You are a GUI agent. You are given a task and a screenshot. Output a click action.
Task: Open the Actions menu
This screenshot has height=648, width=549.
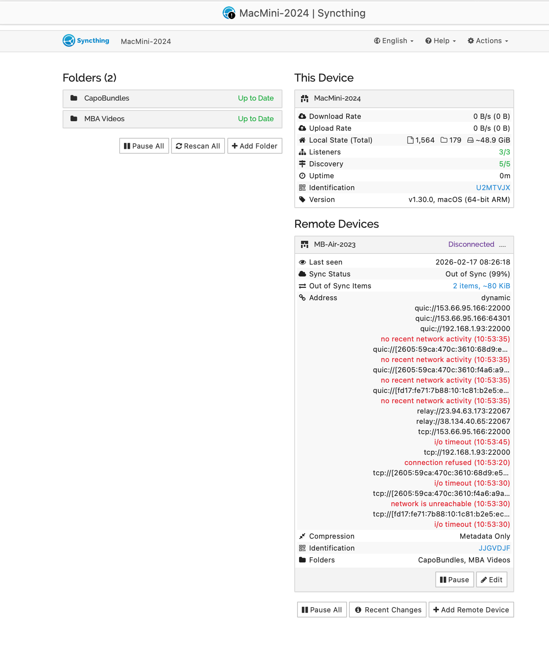(488, 41)
